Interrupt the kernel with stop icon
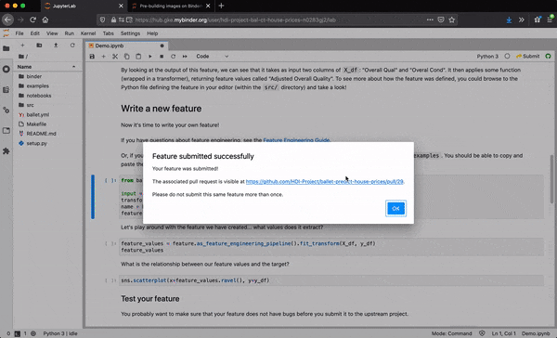Screen dimensions: 557x338 (162, 56)
